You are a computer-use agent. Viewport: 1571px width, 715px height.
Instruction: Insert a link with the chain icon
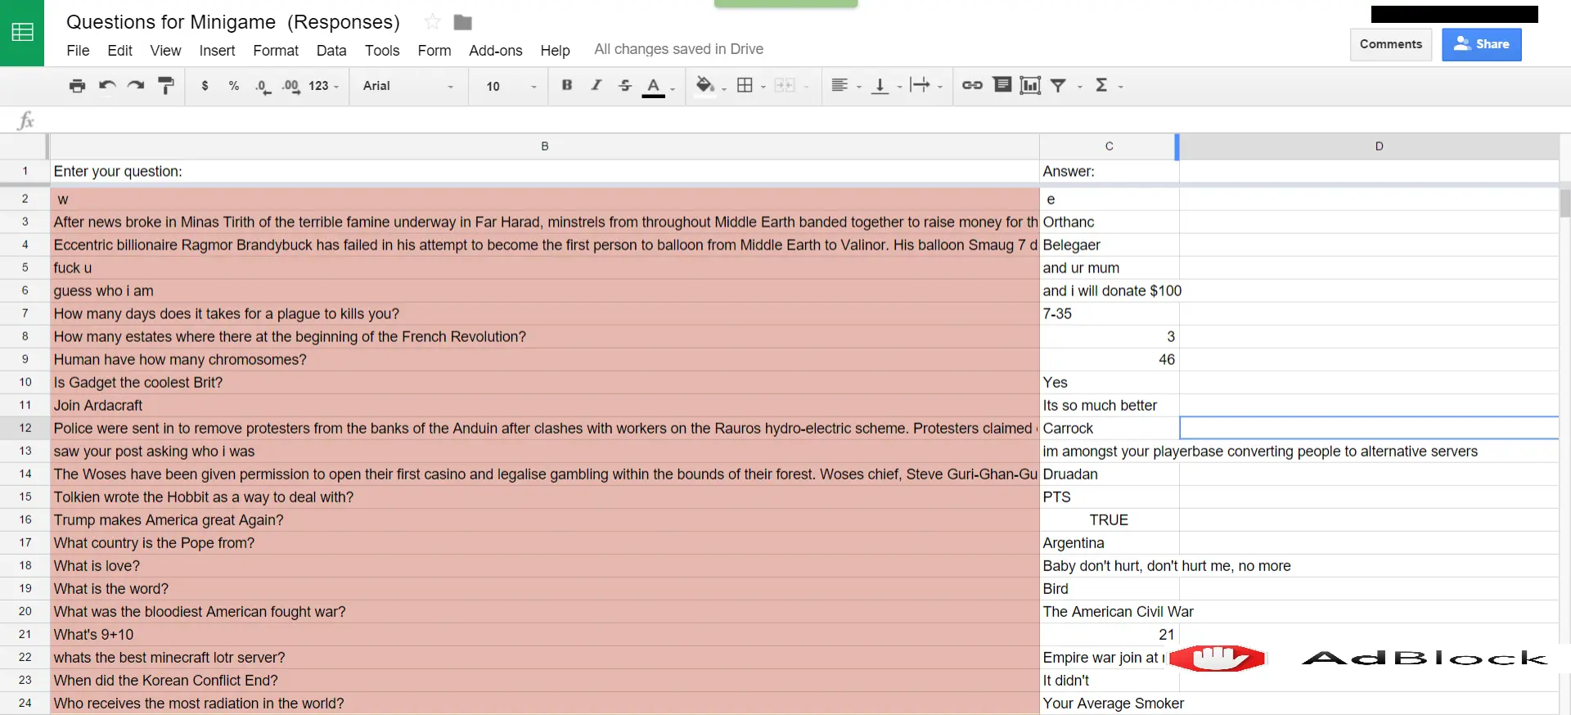coord(972,85)
